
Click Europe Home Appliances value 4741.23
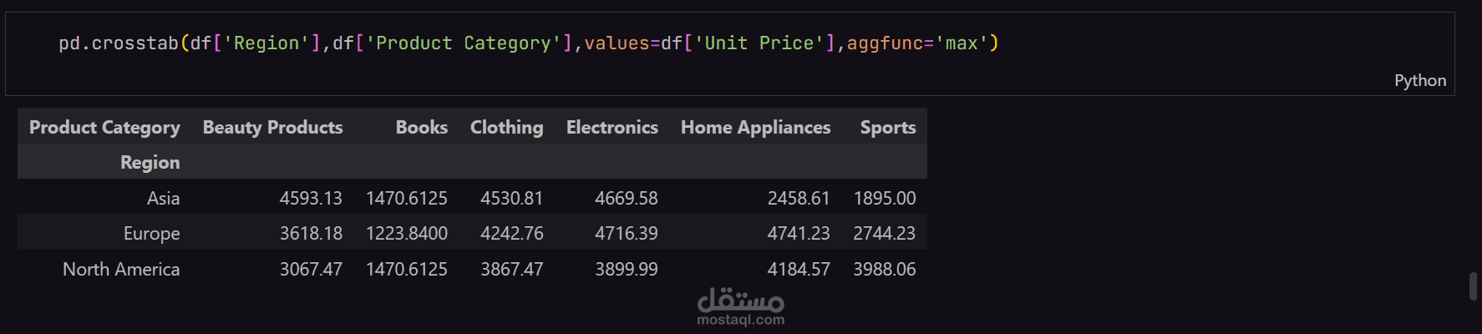pos(799,233)
